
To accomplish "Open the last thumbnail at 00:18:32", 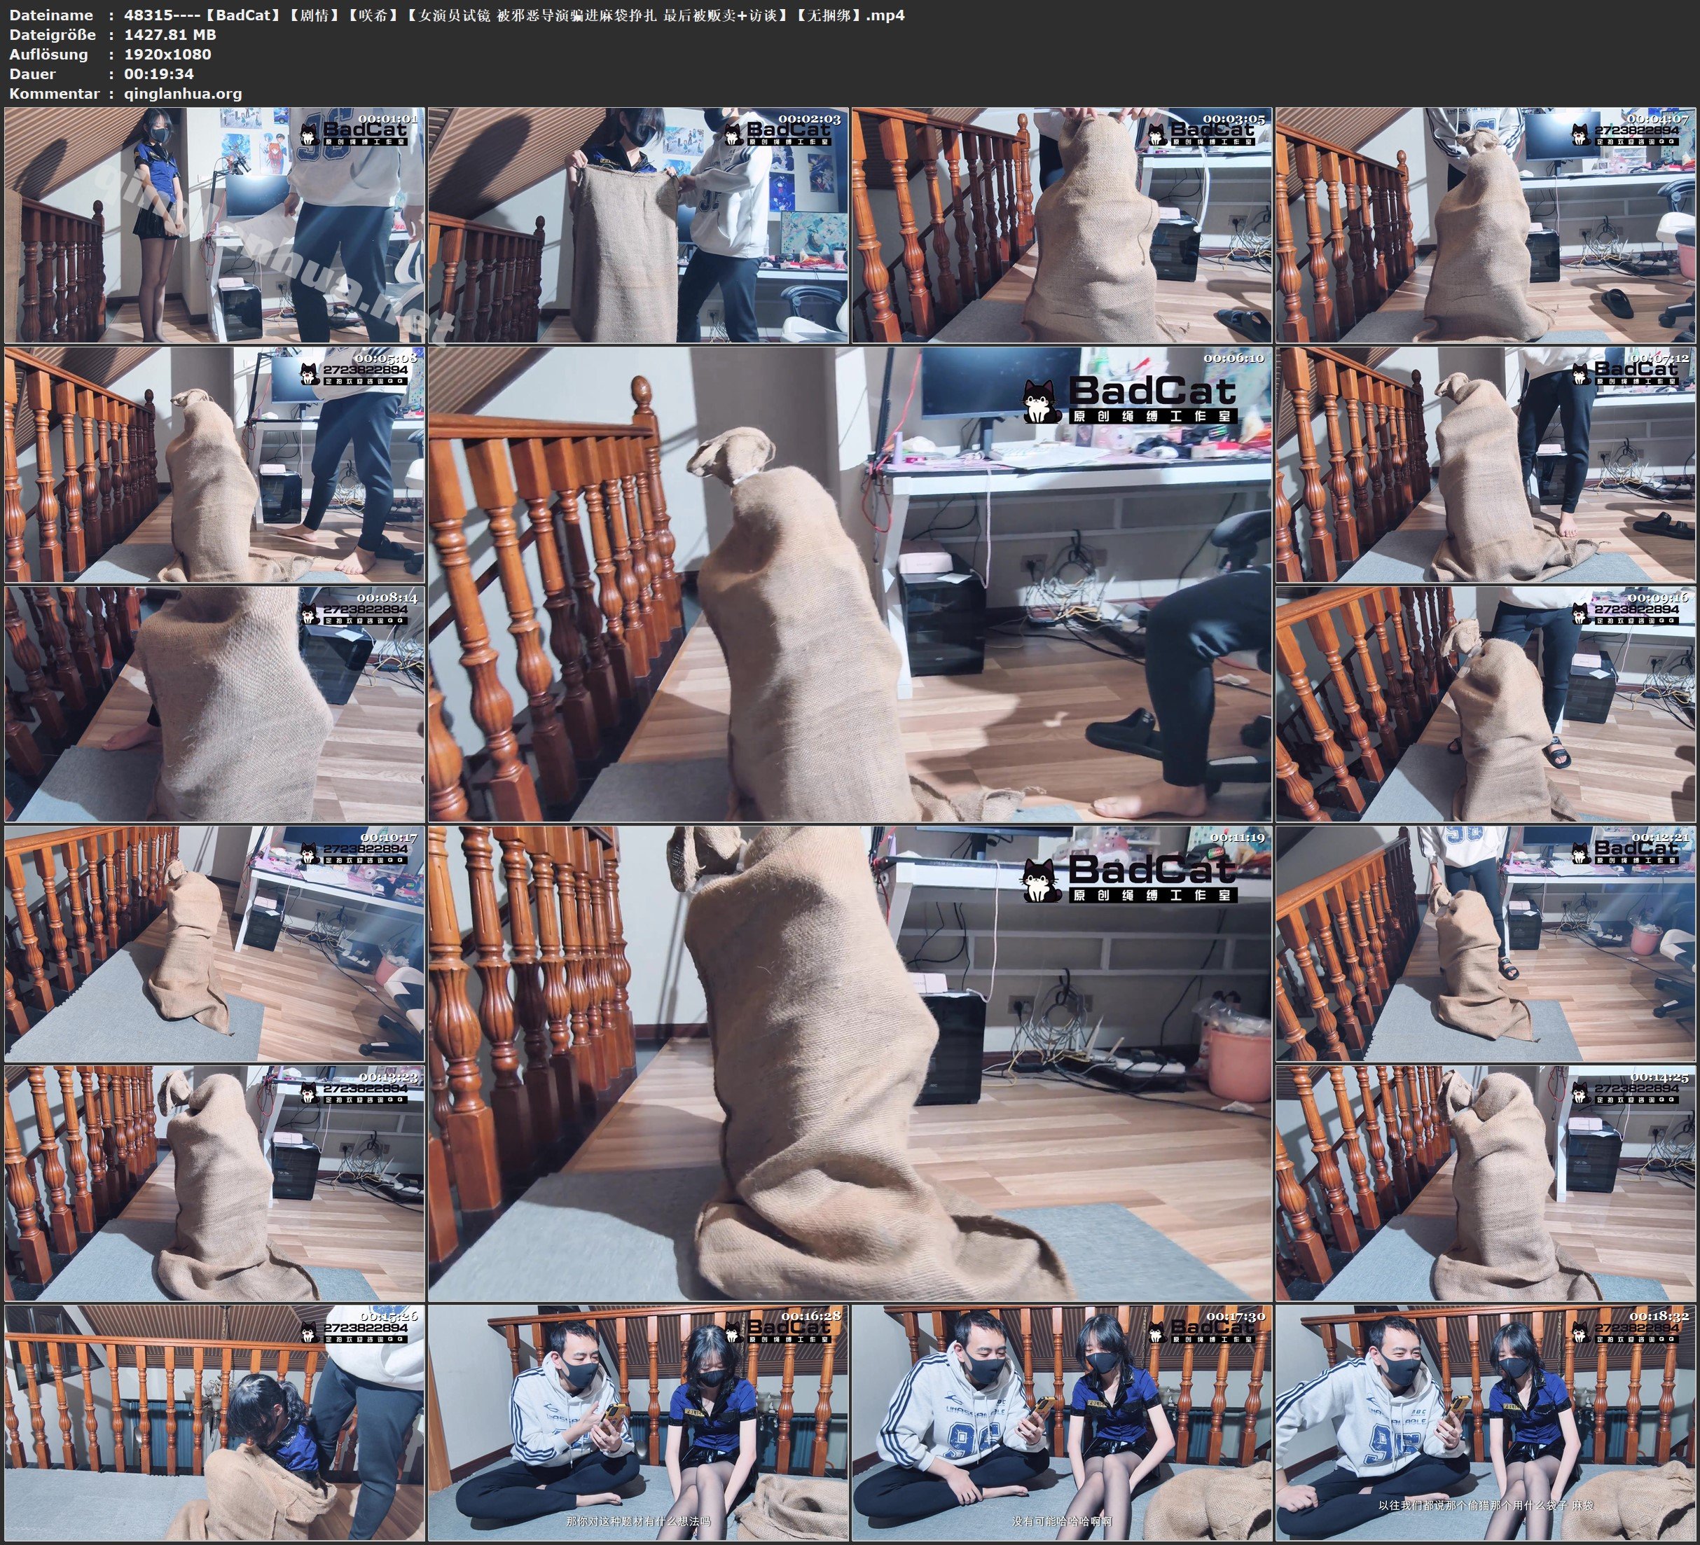I will (1485, 1422).
